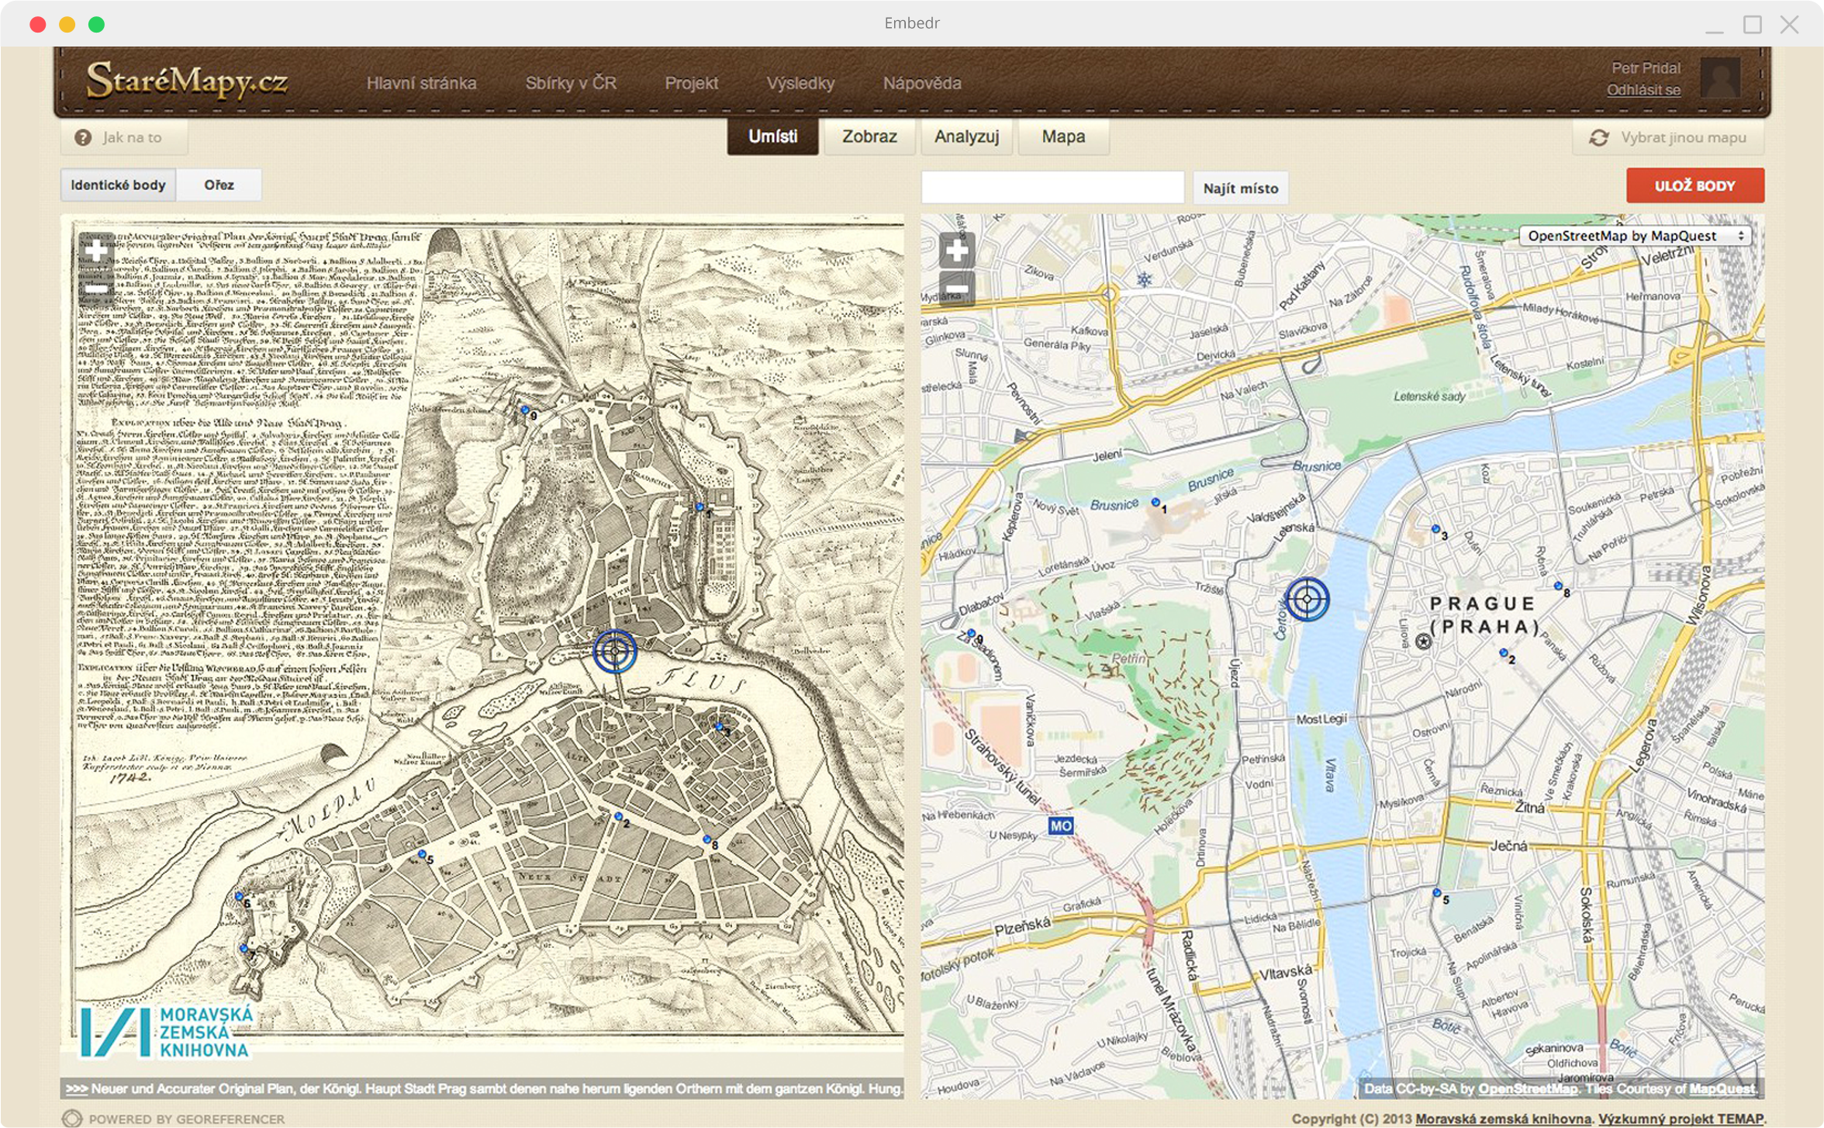Click the Moravská zemská knihovna logo
The height and width of the screenshot is (1128, 1824).
pos(166,1032)
